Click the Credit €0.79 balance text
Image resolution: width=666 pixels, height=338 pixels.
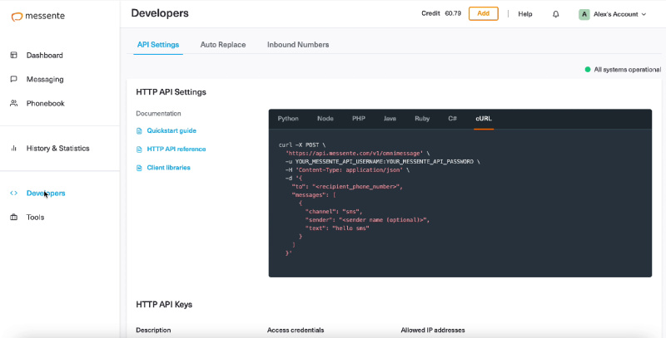pos(441,13)
